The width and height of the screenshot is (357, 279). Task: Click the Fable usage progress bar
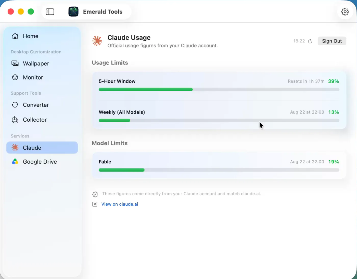(x=219, y=170)
